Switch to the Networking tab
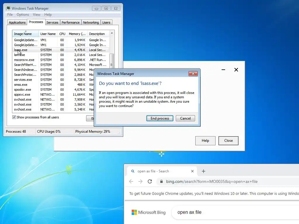Viewport: 299px width, 224px height. [91, 22]
